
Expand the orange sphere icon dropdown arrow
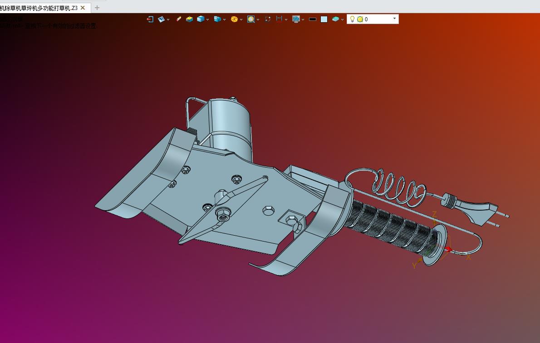[241, 20]
